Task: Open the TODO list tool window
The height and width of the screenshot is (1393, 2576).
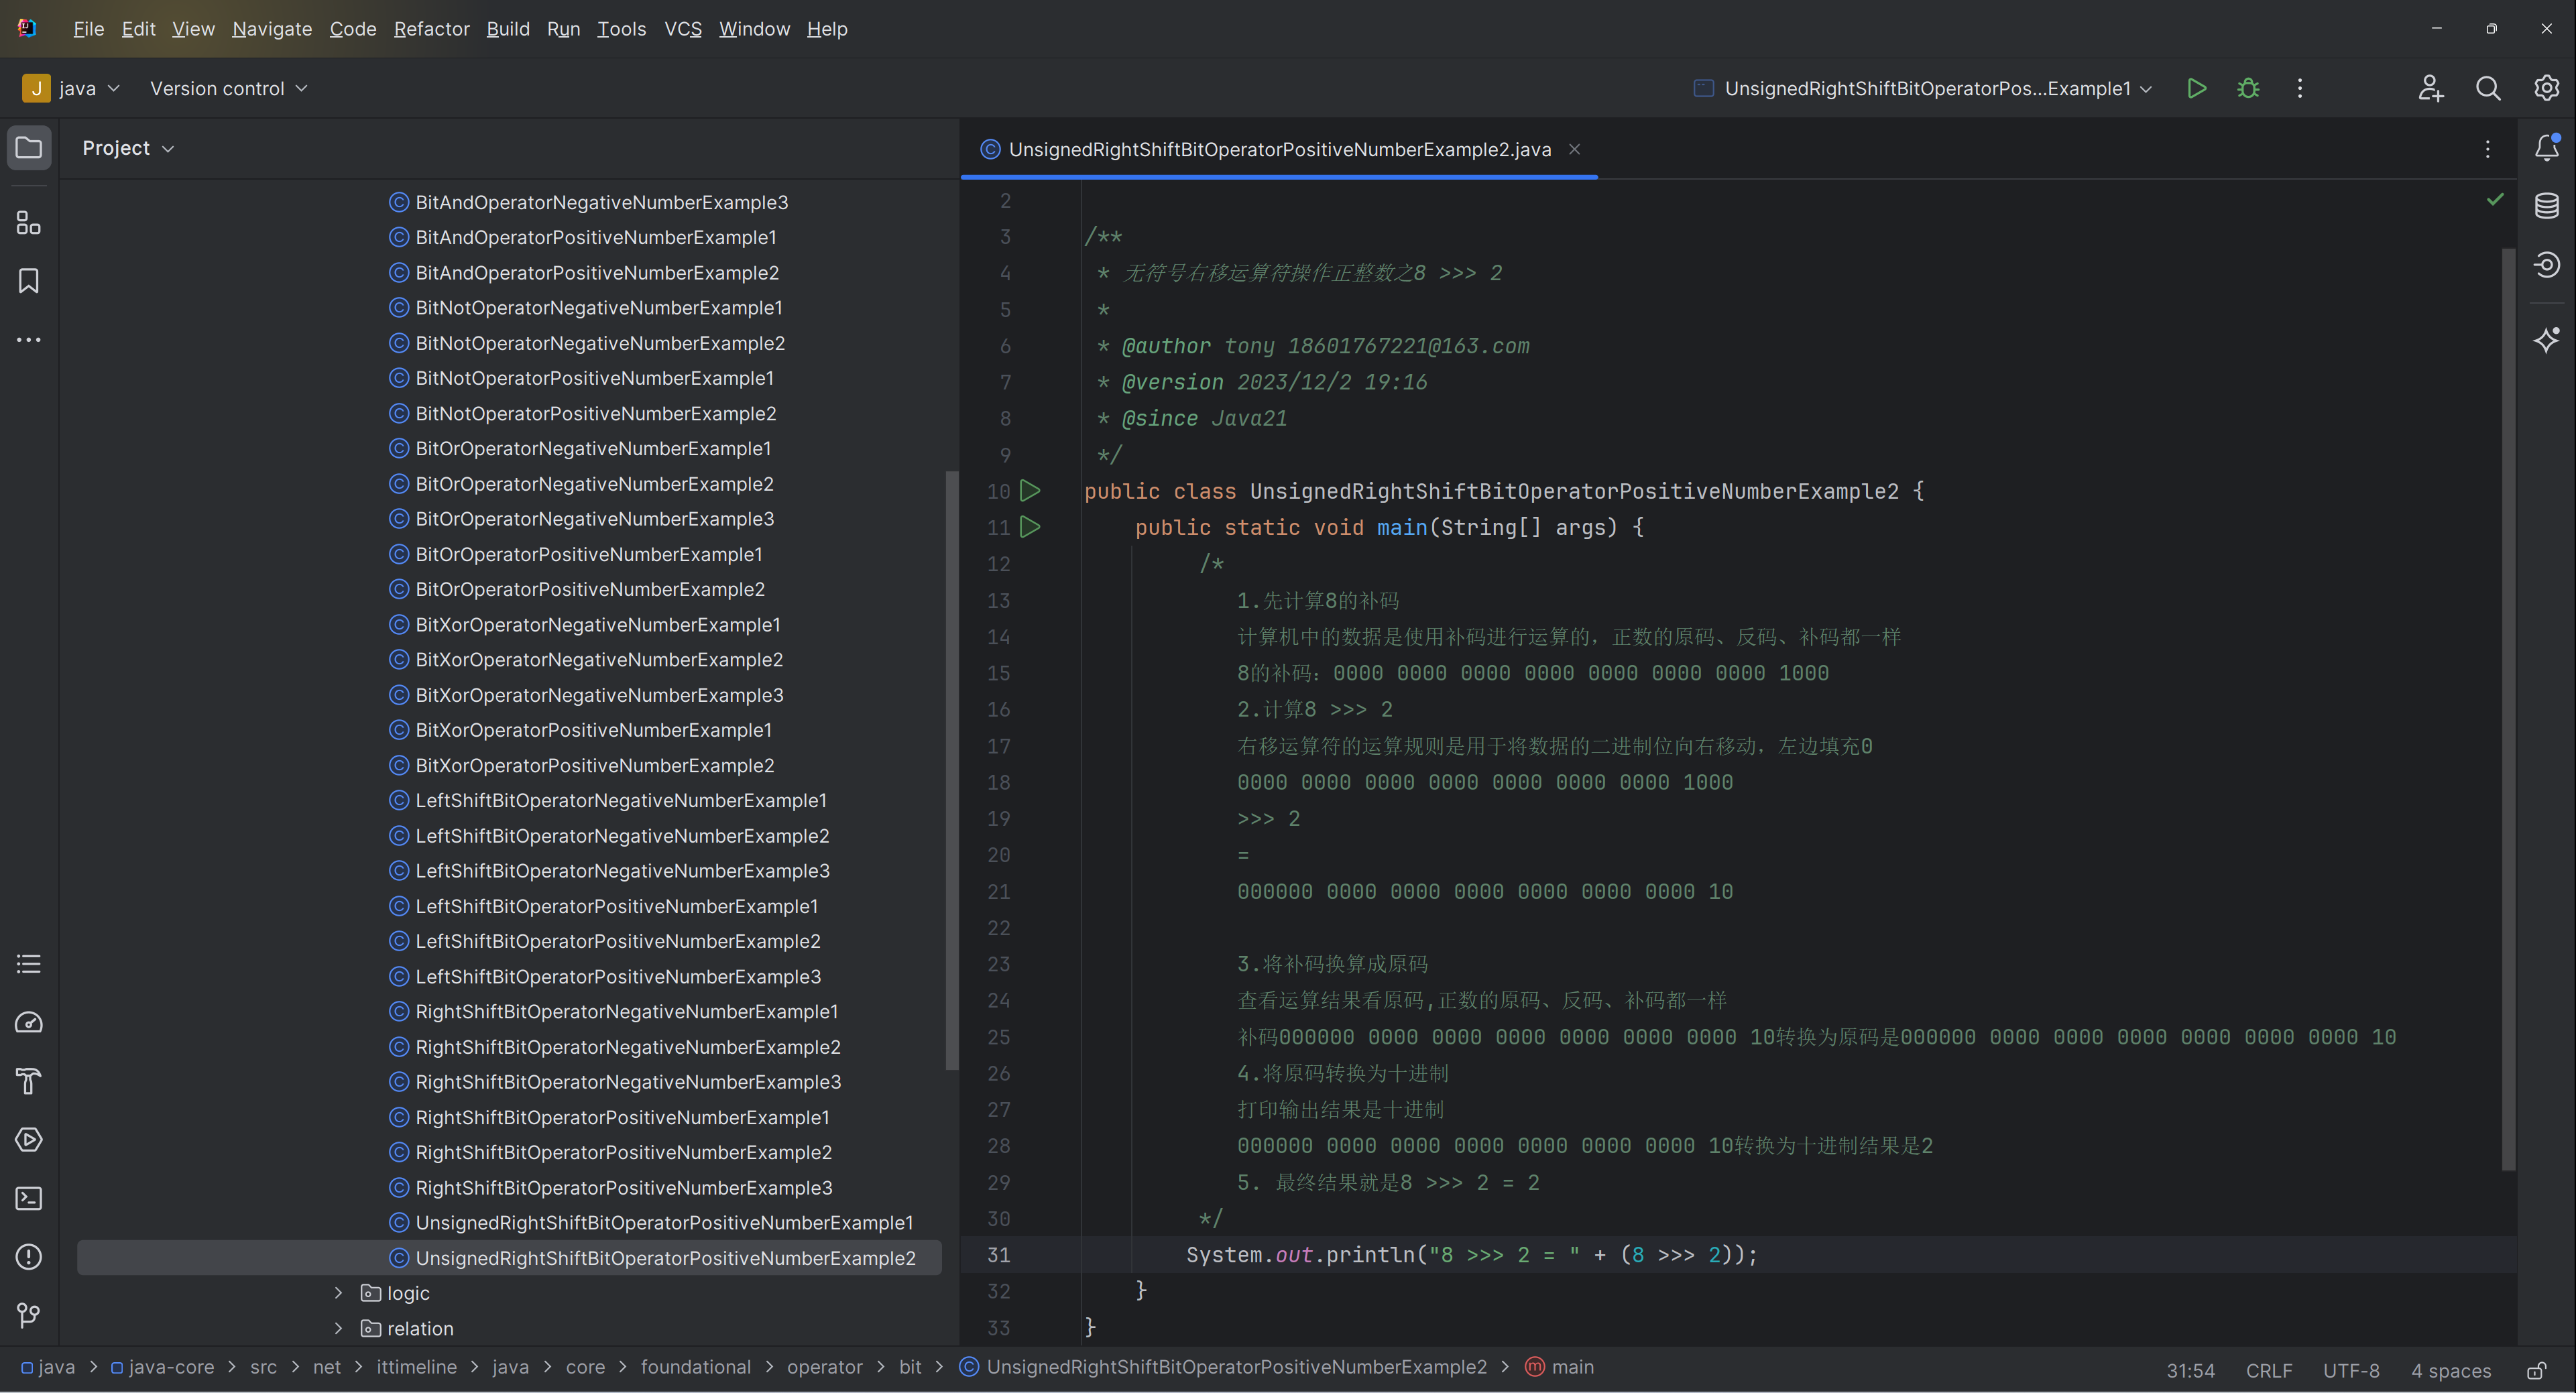Action: coord(29,964)
